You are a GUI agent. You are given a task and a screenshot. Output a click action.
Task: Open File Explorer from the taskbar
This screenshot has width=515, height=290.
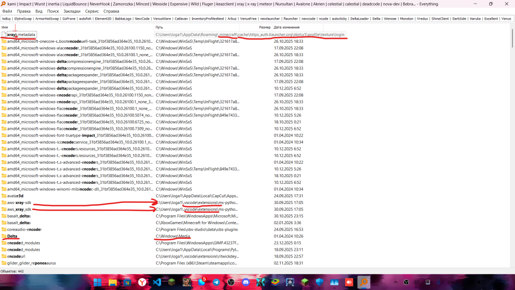[x=112, y=282]
